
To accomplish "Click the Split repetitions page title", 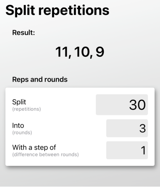I will pyautogui.click(x=57, y=10).
